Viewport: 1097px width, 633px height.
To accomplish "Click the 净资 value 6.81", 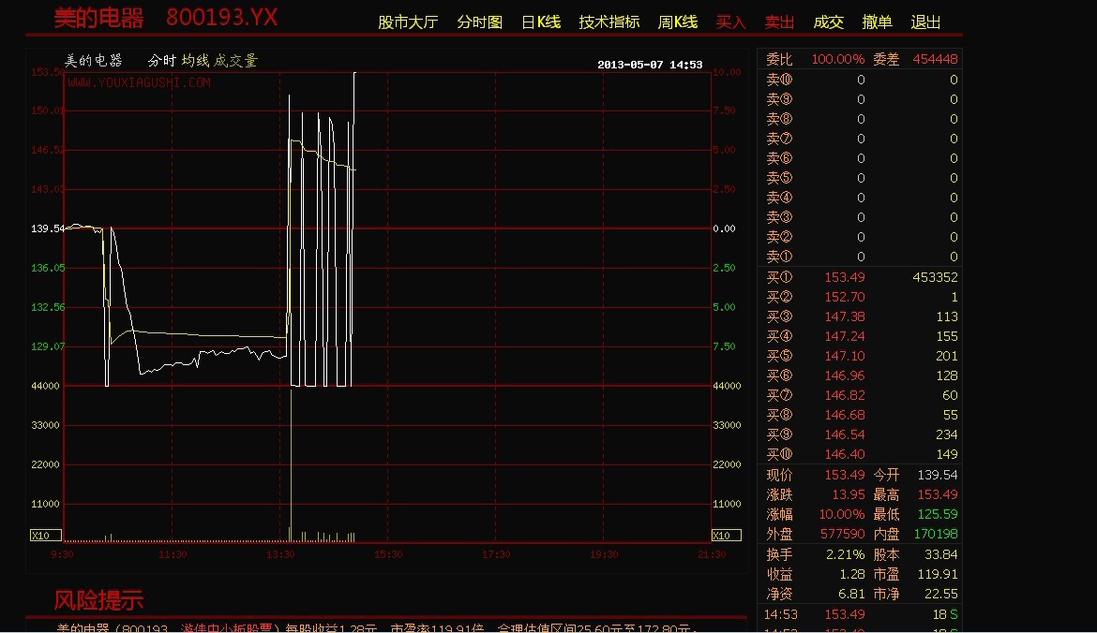I will pyautogui.click(x=851, y=594).
